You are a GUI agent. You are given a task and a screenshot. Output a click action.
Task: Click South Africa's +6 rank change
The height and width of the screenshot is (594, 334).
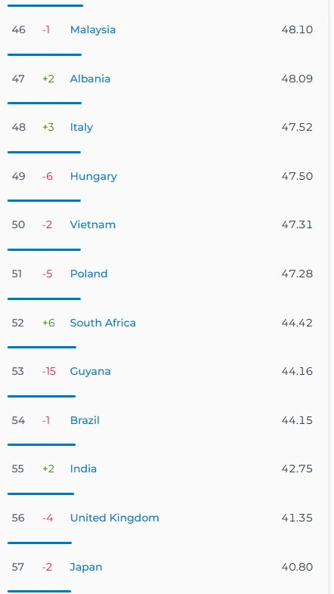coord(48,323)
